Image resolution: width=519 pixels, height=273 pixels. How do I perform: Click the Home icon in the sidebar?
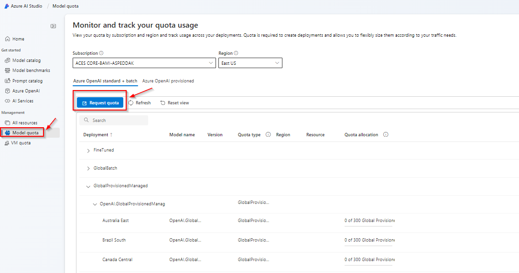pos(7,39)
